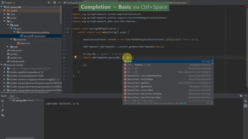Open the Build tab in bottom panel
248x139 pixels.
click(3, 96)
